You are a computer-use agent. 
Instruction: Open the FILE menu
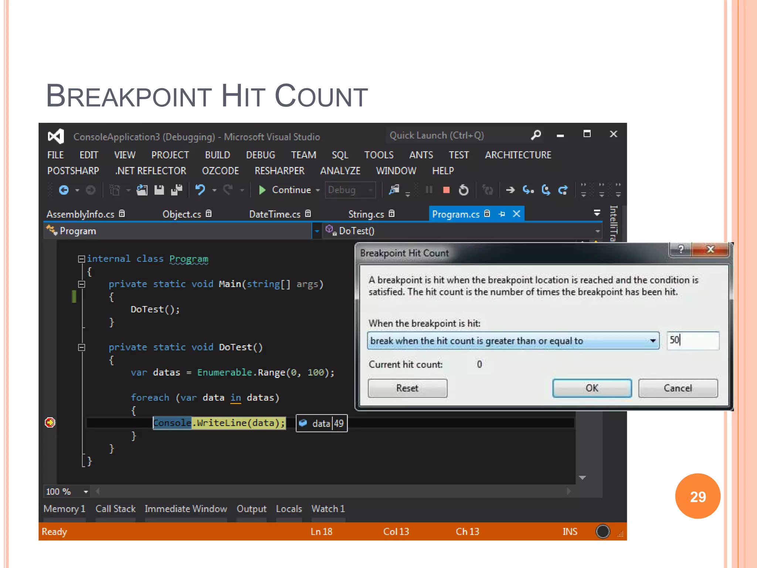pos(55,155)
